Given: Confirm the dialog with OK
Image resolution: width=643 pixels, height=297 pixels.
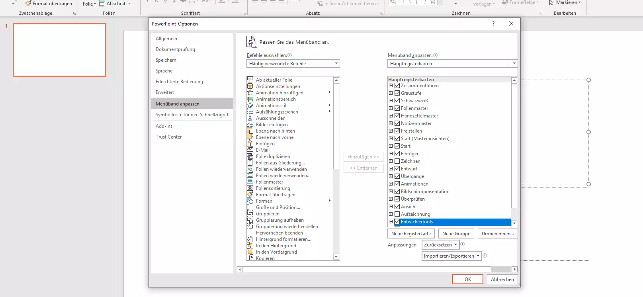Looking at the screenshot, I should [x=468, y=279].
